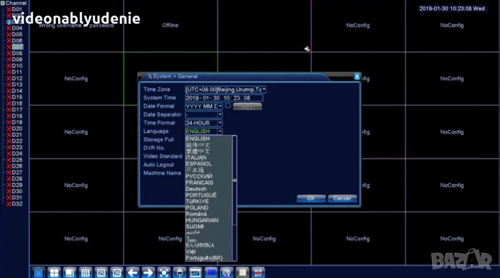The image size is (500, 278).
Task: Pick Deutsch in the language list
Action: pos(196,189)
